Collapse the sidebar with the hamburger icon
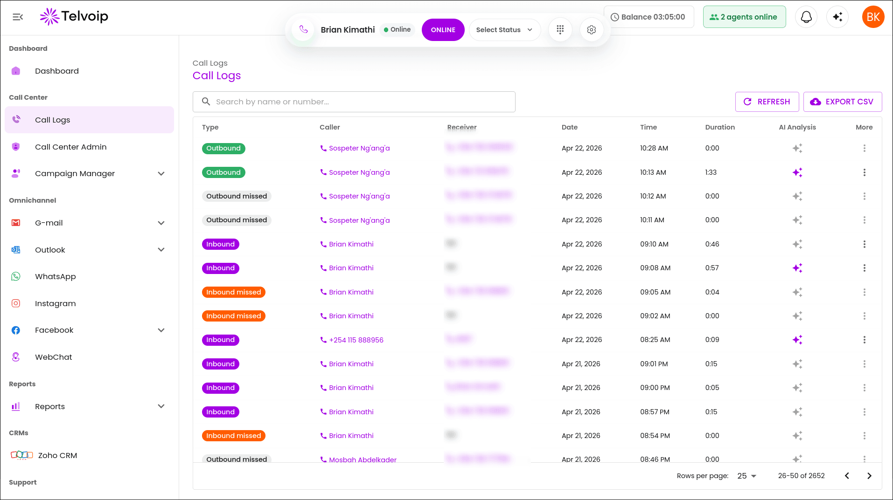Image resolution: width=893 pixels, height=500 pixels. click(18, 17)
